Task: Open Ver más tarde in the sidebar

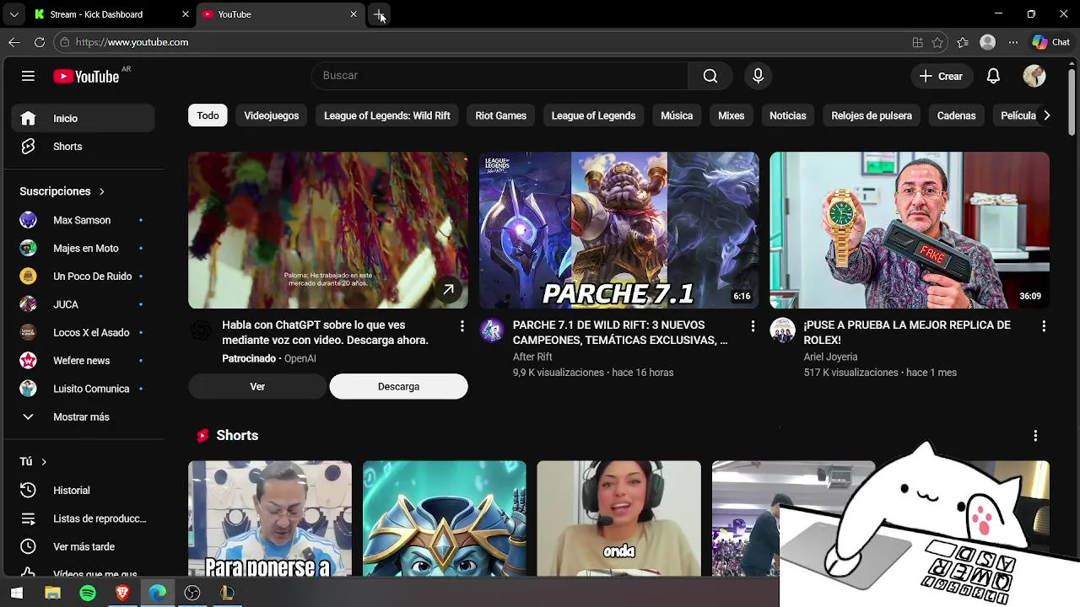Action: tap(83, 547)
